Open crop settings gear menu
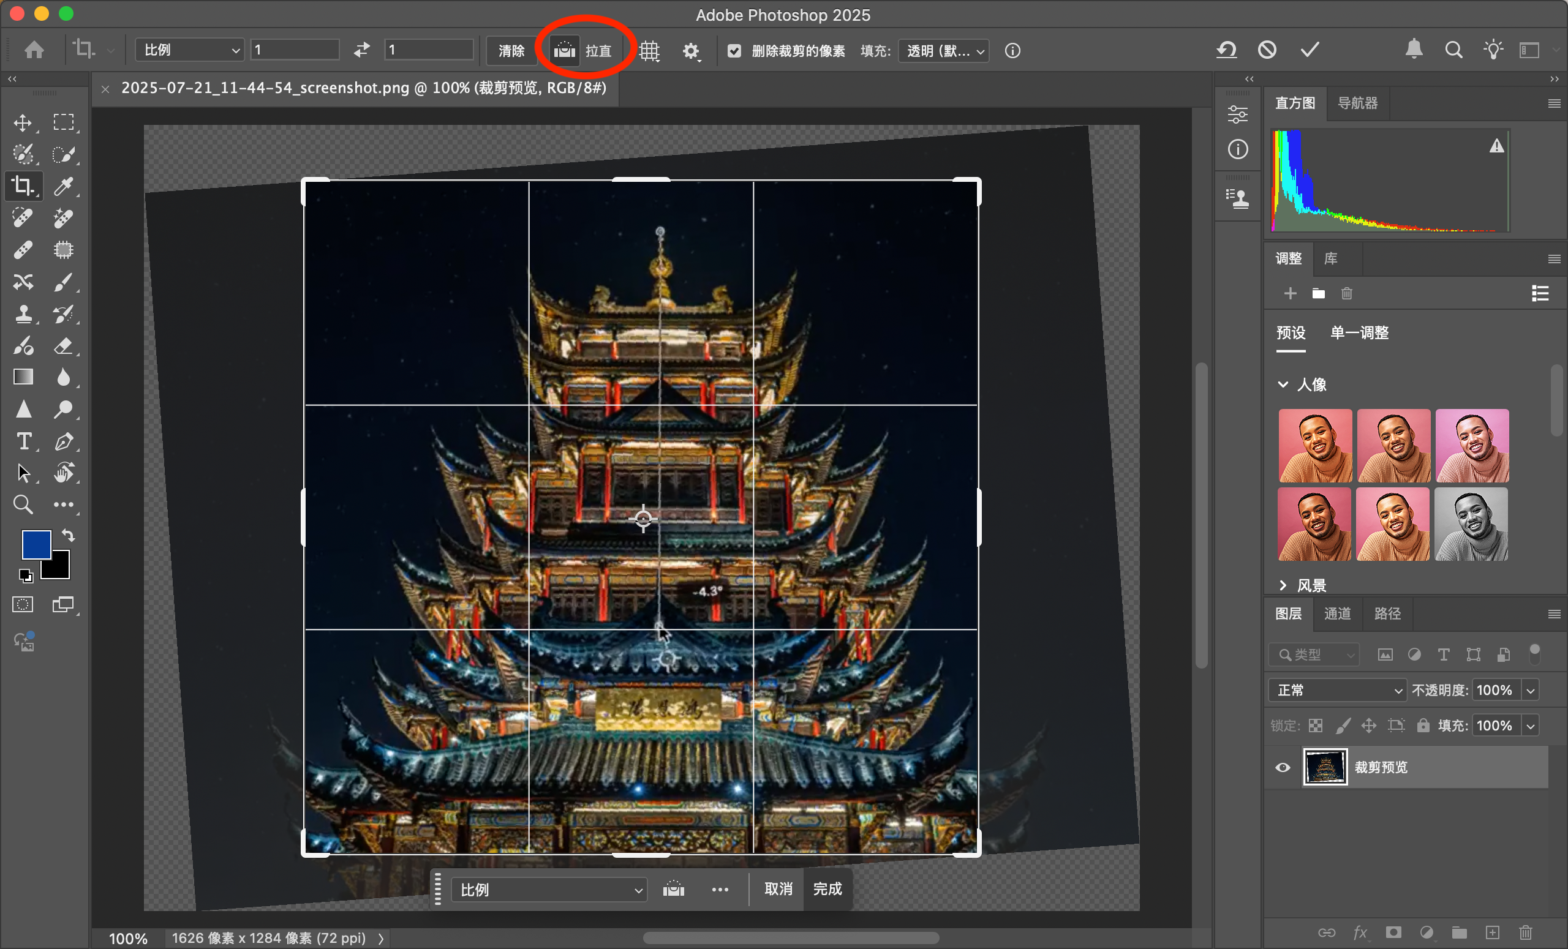1568x949 pixels. point(690,50)
